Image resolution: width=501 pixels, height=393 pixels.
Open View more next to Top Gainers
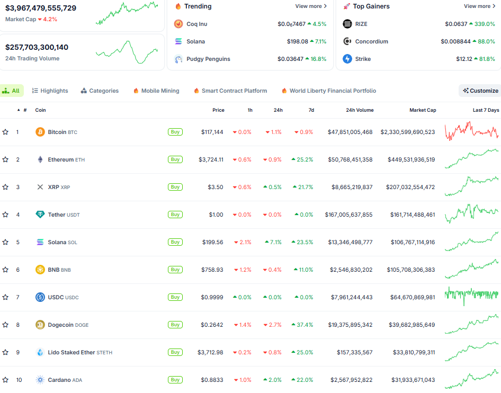coord(479,6)
